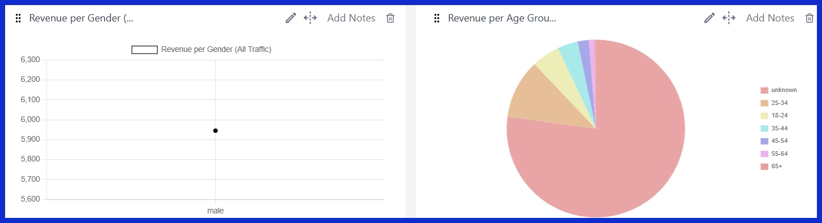822x223 pixels.
Task: Edit the Revenue per Gender widget with pencil icon
Action: (291, 18)
